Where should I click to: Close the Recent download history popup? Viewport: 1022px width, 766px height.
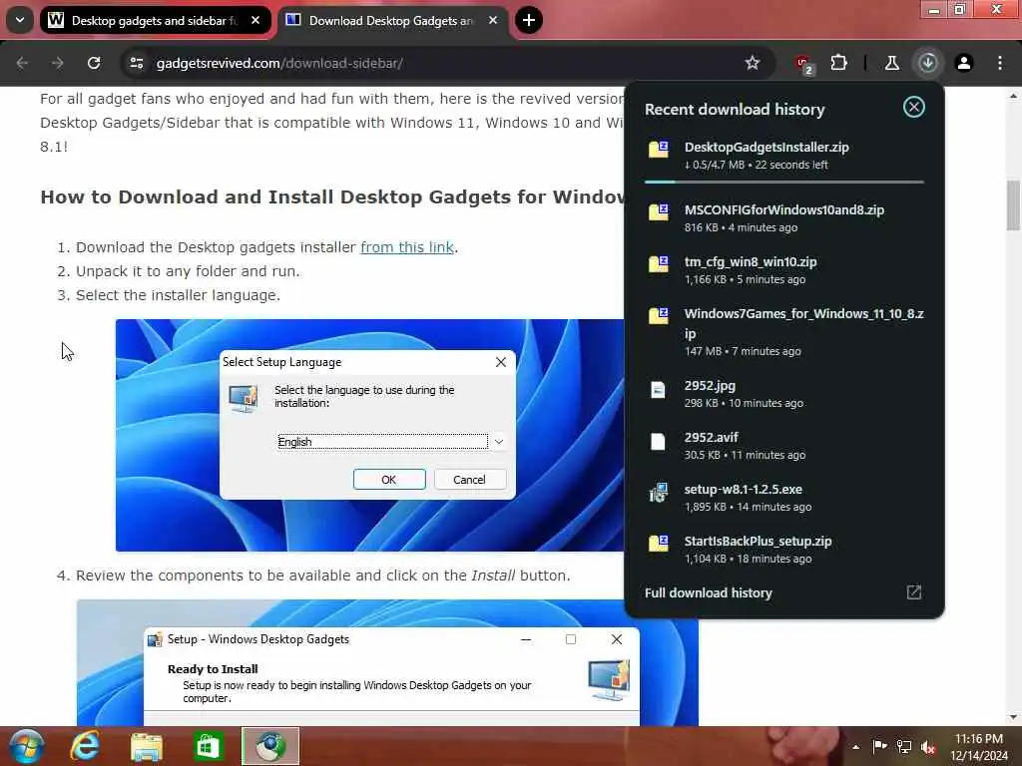pos(914,107)
